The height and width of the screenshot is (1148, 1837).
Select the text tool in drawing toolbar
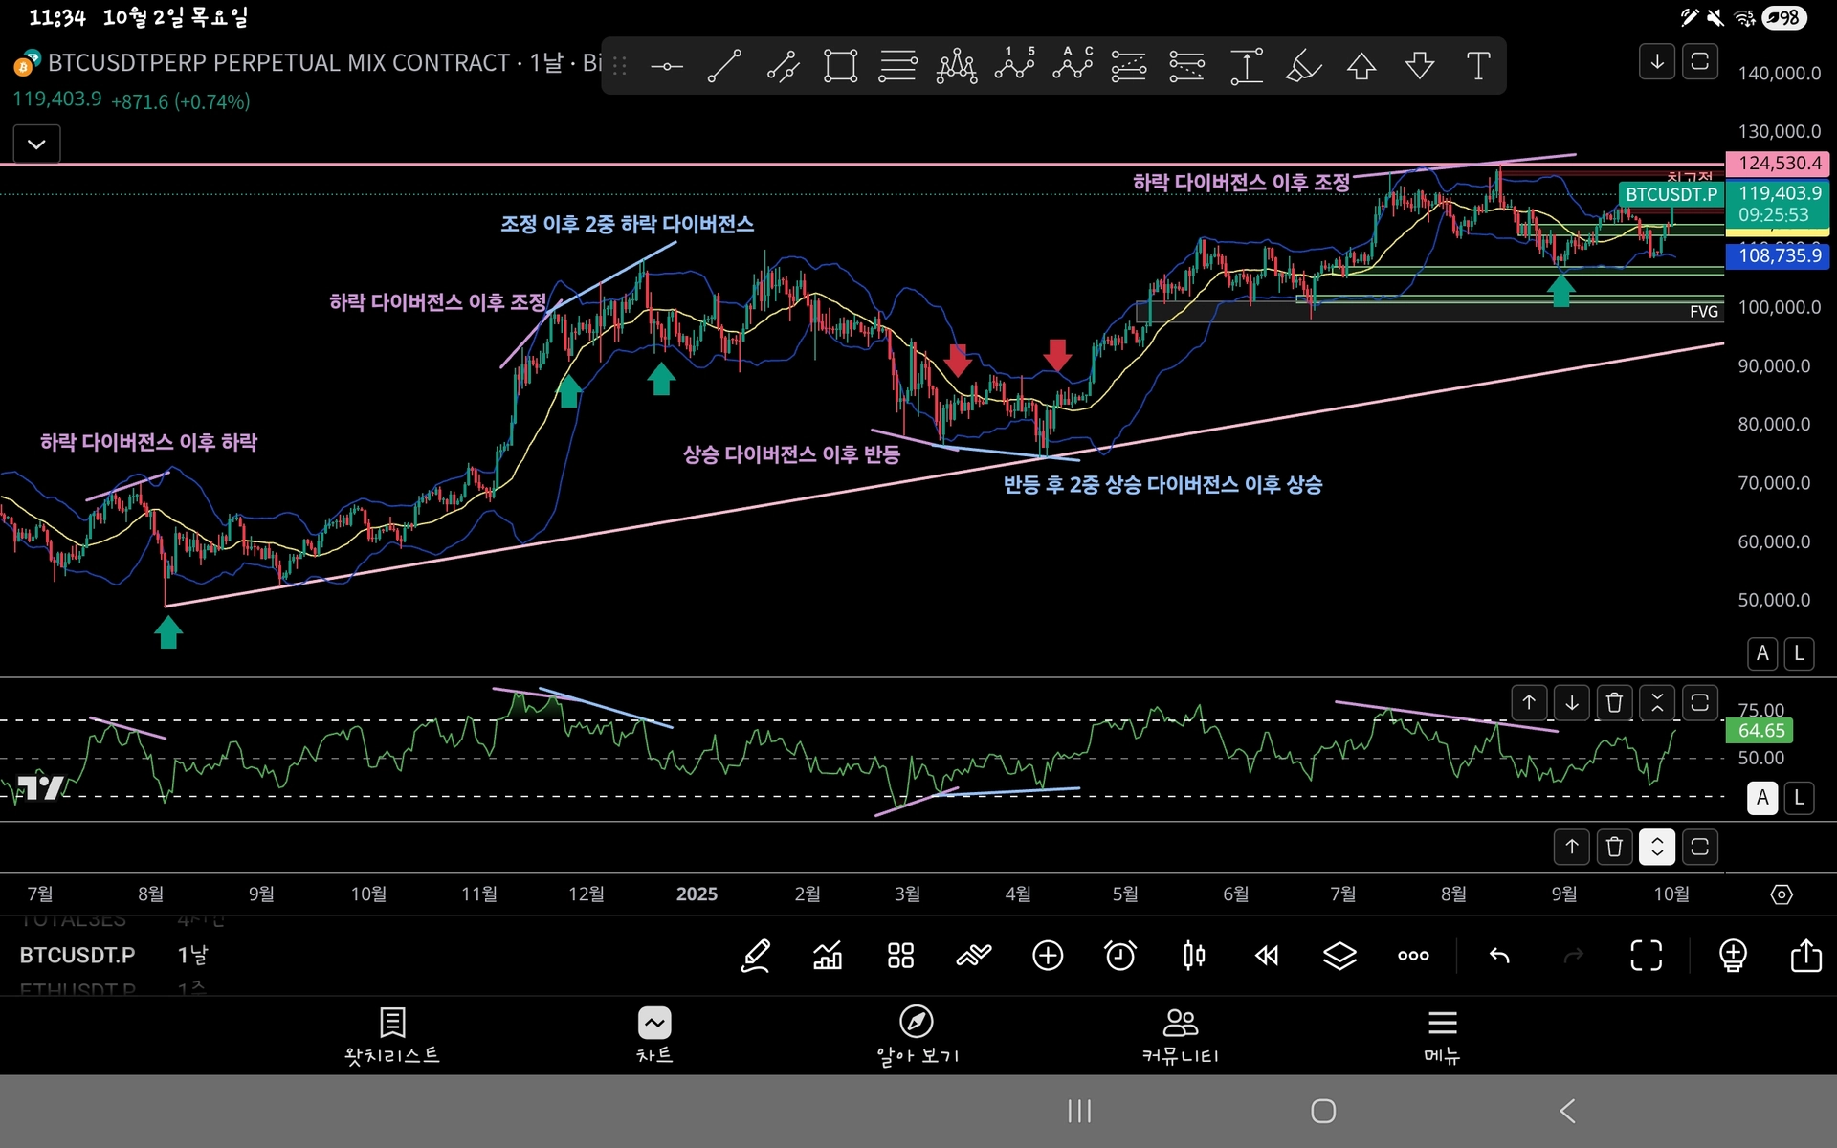click(1477, 66)
